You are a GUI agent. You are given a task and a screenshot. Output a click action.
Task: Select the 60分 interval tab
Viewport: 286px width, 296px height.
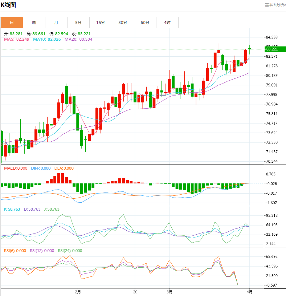145,23
